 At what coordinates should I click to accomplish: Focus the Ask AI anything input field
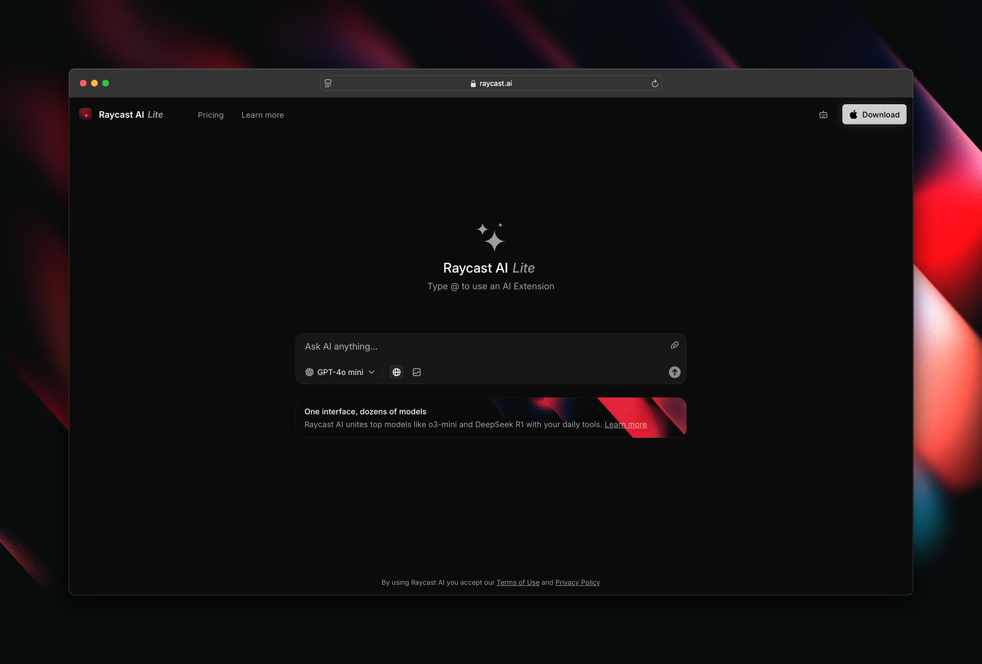click(x=482, y=347)
